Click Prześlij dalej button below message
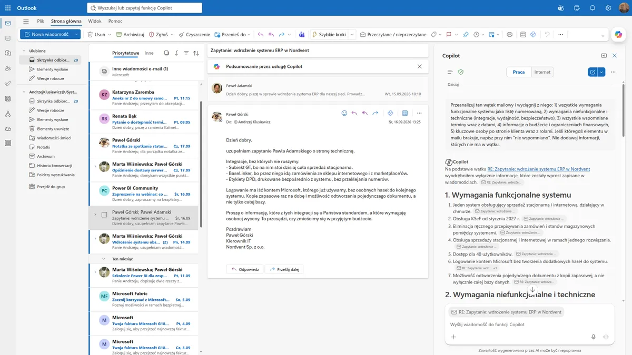 pyautogui.click(x=284, y=269)
